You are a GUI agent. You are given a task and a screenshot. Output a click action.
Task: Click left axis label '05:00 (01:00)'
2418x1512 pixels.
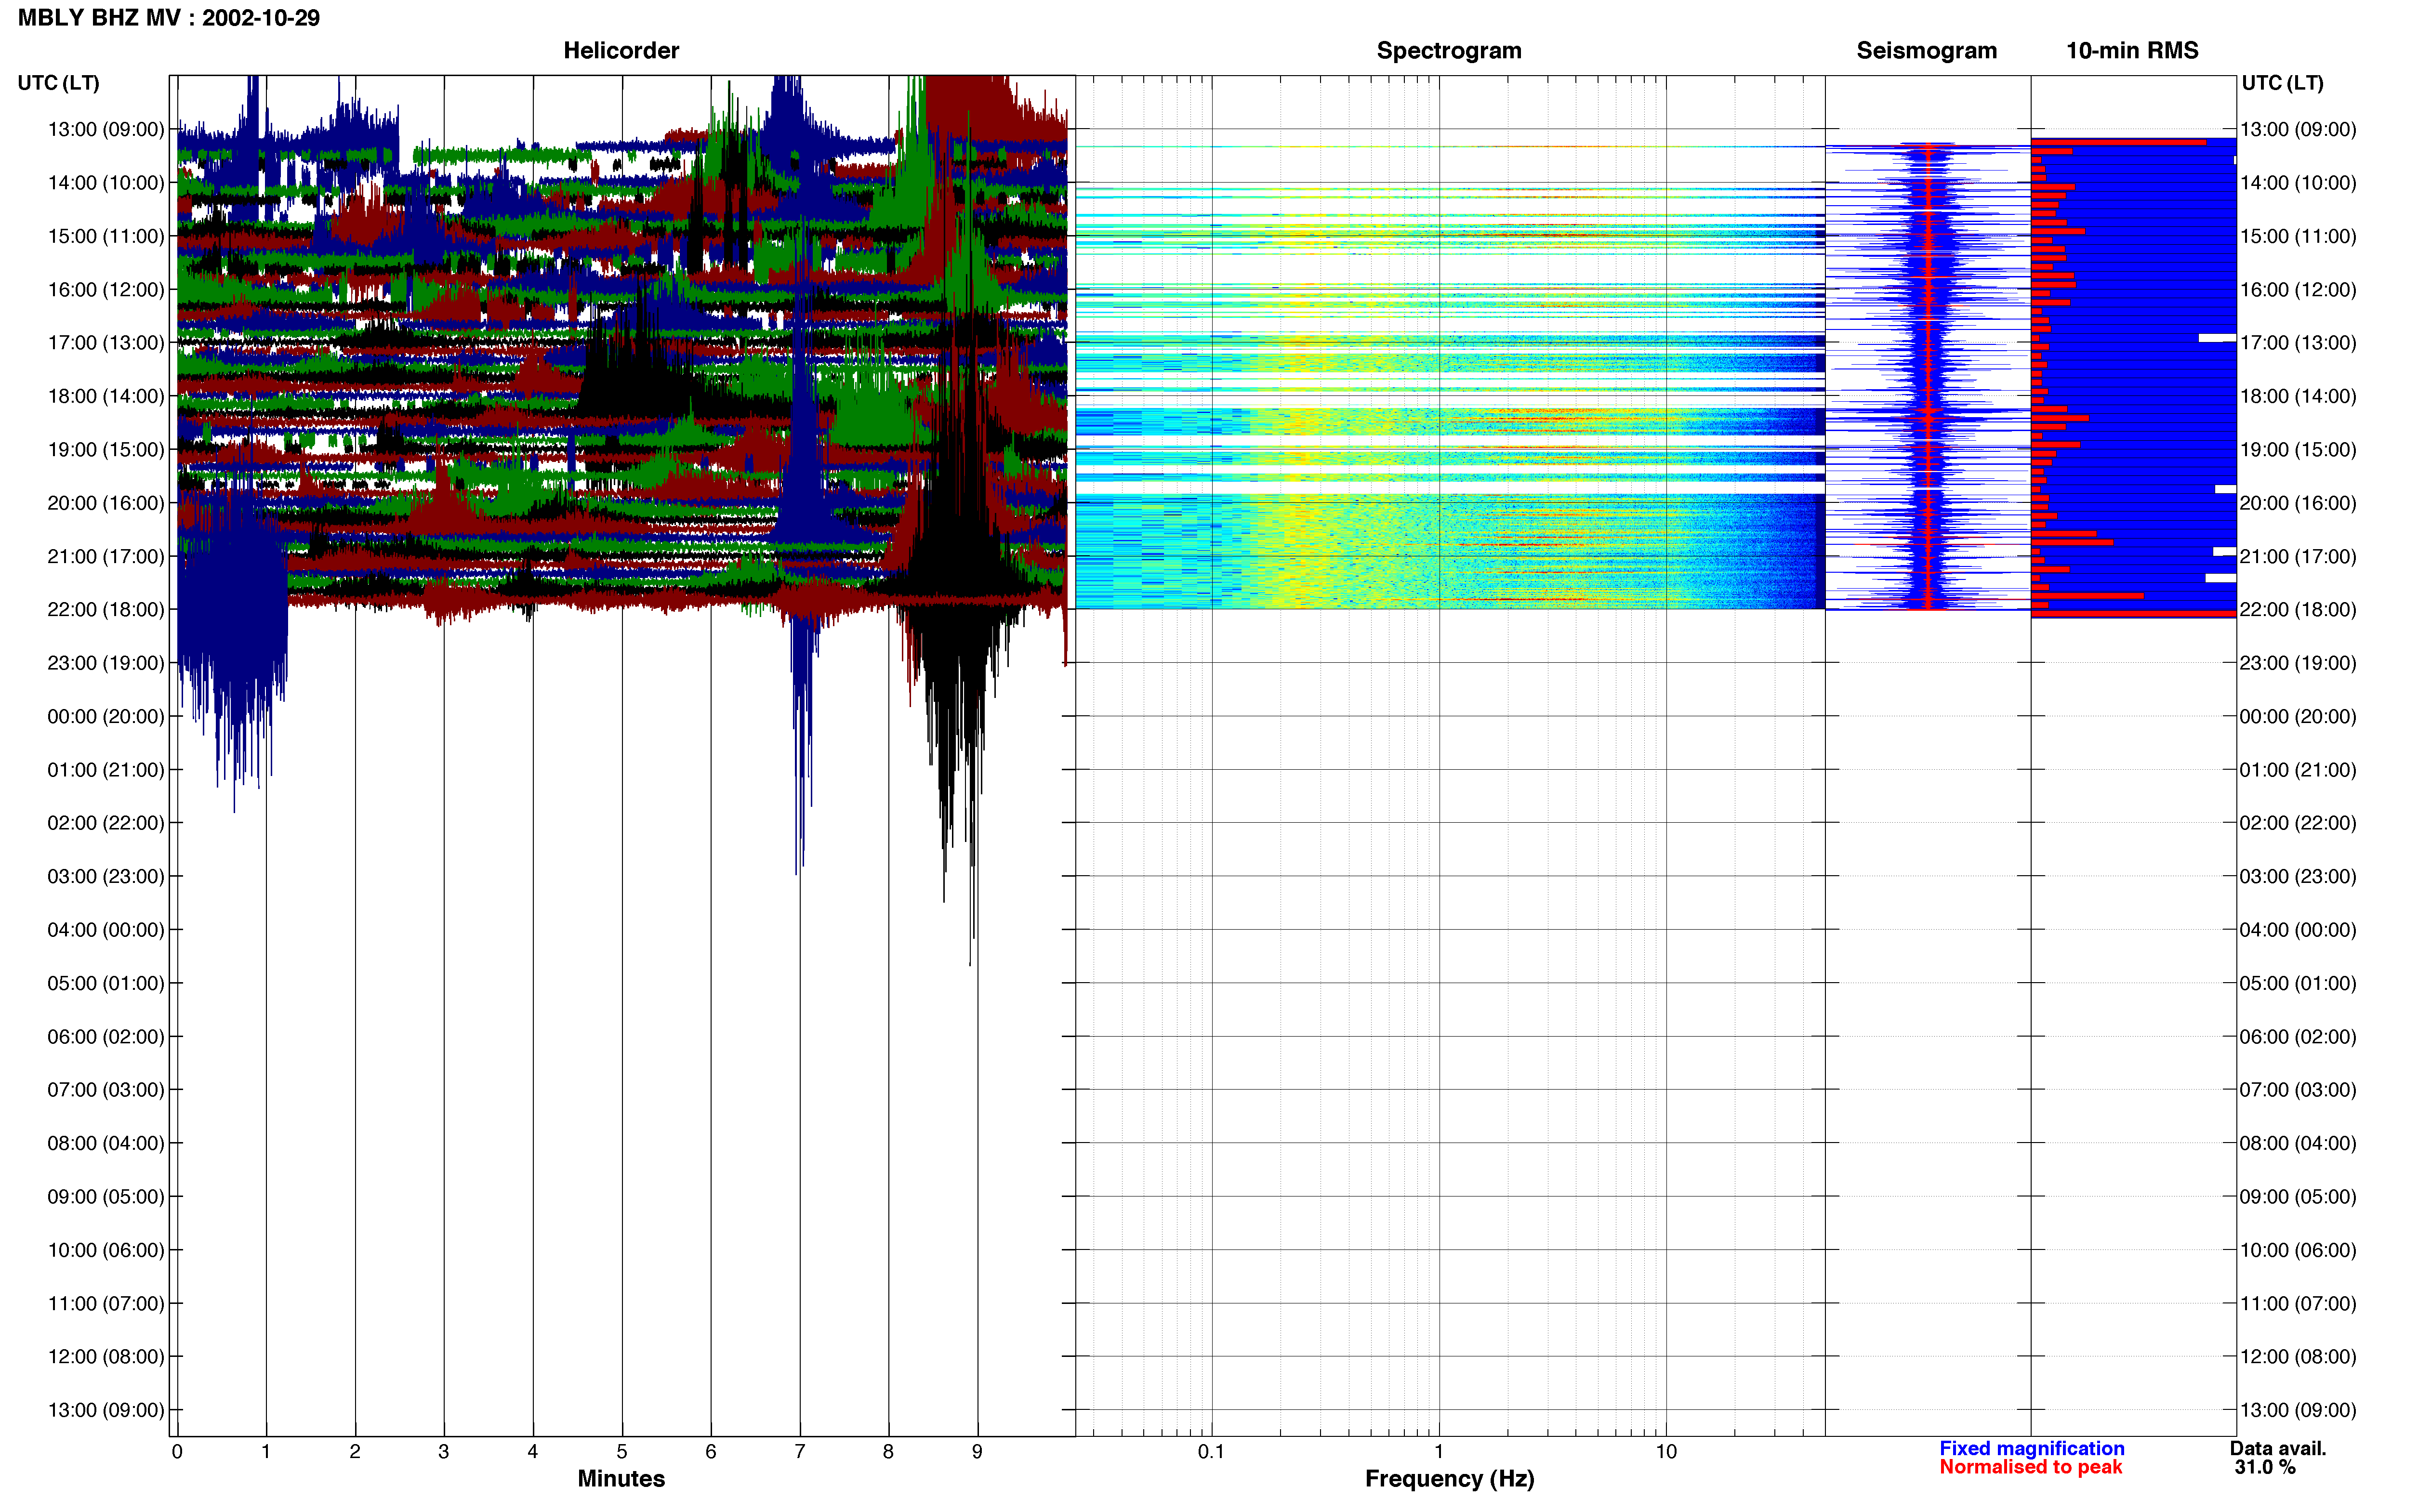[106, 983]
